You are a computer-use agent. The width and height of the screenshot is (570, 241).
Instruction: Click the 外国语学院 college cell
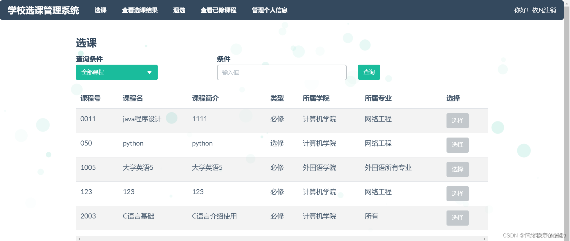(x=319, y=167)
